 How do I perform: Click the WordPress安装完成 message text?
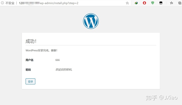(41, 50)
